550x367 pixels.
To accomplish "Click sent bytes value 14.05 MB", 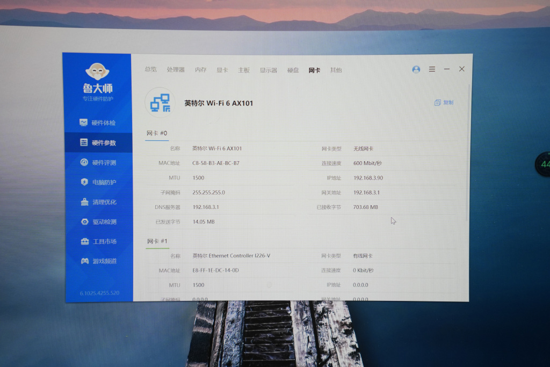I will pyautogui.click(x=204, y=222).
